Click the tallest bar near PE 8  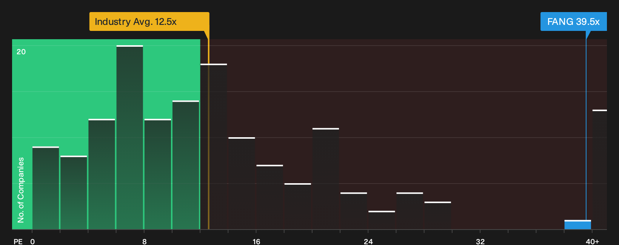click(x=130, y=138)
